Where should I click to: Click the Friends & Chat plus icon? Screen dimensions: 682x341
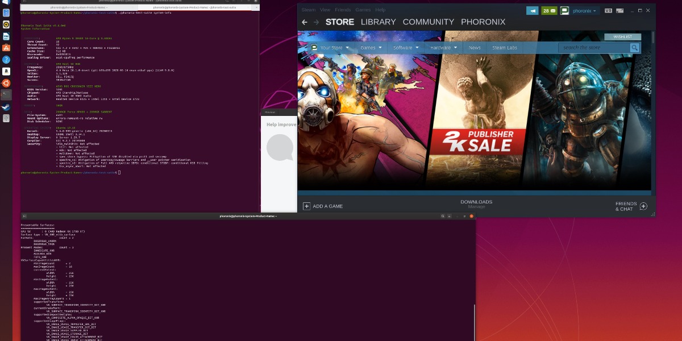point(643,206)
